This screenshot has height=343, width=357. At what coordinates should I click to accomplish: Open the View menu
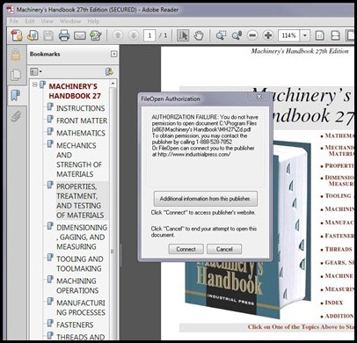pos(47,21)
